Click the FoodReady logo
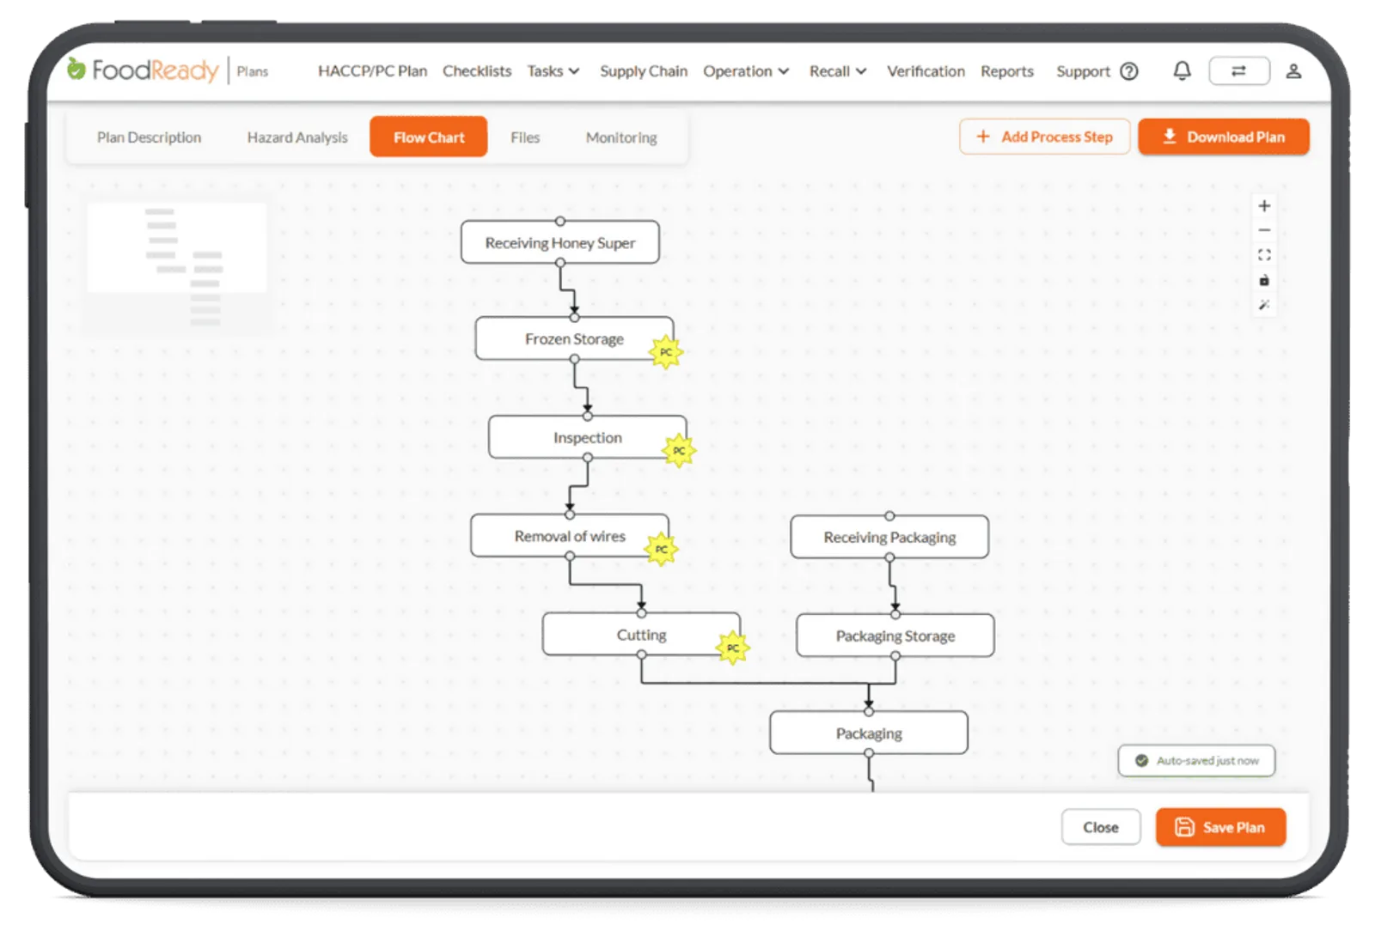 (x=143, y=70)
